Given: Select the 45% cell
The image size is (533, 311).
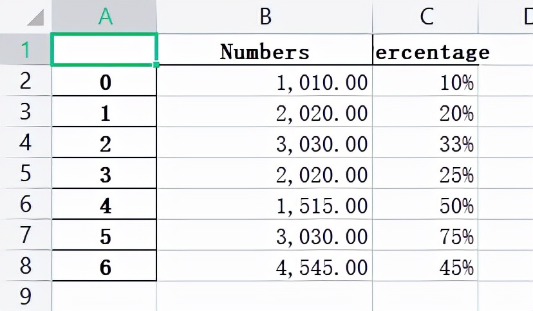Looking at the screenshot, I should pyautogui.click(x=425, y=265).
